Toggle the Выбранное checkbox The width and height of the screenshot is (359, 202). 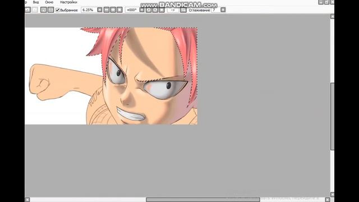coord(57,10)
